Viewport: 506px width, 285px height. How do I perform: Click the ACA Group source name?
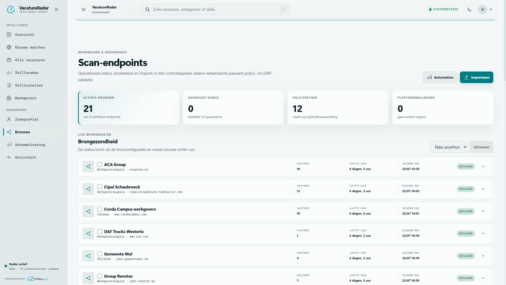(x=115, y=164)
